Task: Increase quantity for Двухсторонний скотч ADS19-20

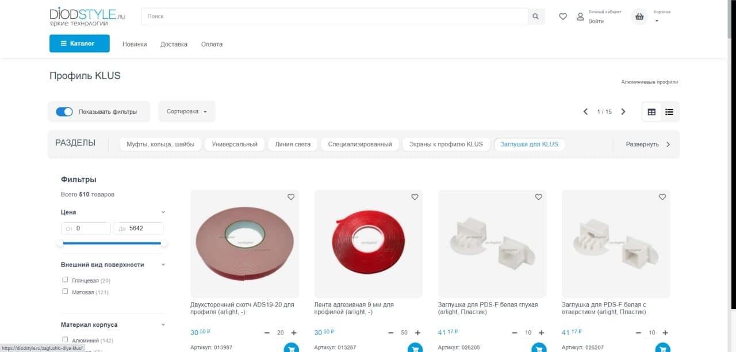Action: pos(294,332)
